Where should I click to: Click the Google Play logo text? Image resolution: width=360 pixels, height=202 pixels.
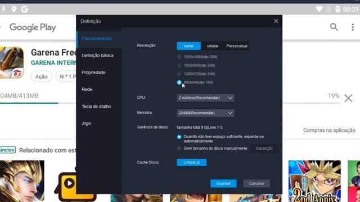click(x=33, y=27)
